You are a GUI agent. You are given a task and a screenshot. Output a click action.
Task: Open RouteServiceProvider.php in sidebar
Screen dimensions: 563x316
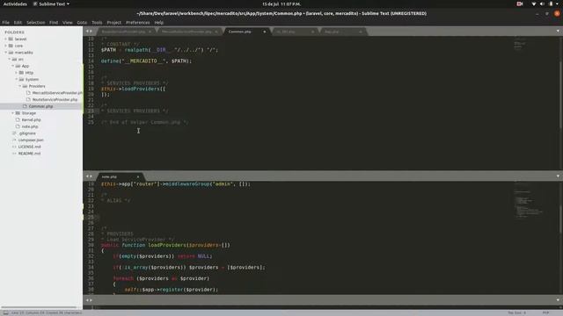[x=55, y=99]
